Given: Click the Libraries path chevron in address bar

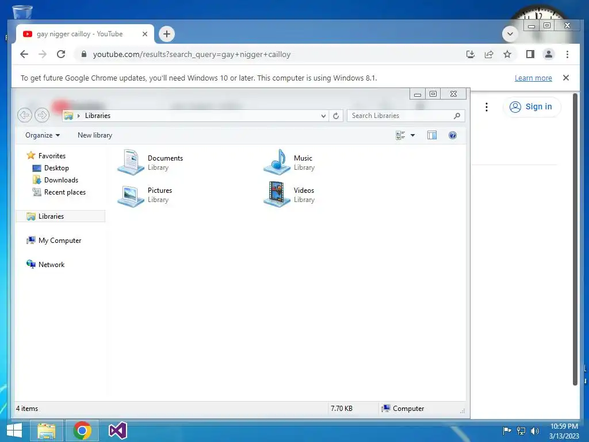Looking at the screenshot, I should [79, 116].
